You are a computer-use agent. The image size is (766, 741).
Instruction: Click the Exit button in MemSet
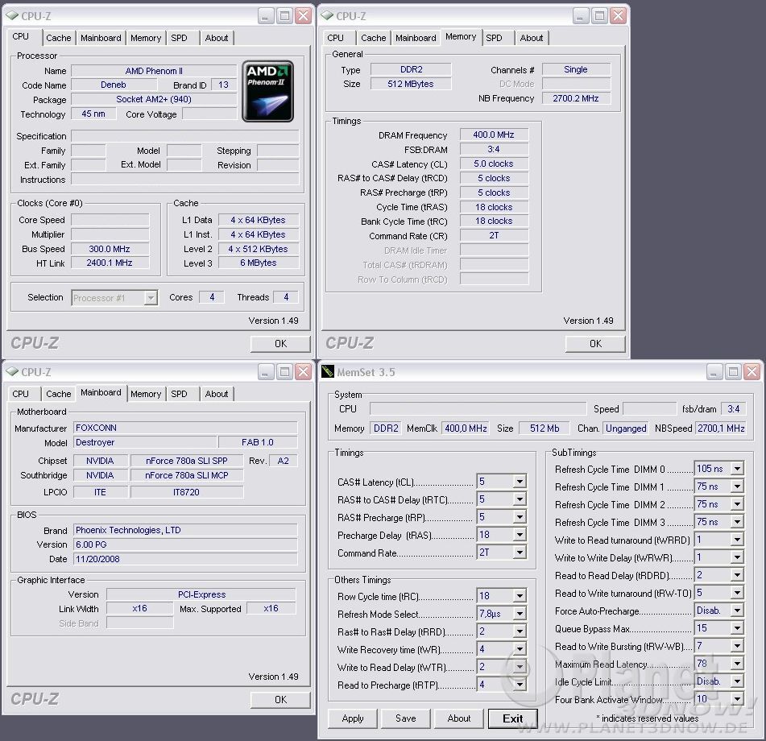click(x=512, y=718)
